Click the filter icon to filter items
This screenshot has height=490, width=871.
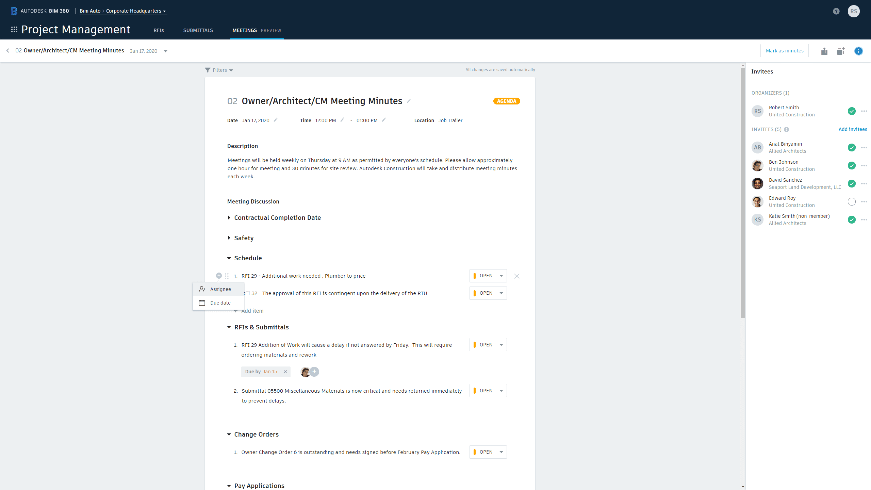(208, 70)
